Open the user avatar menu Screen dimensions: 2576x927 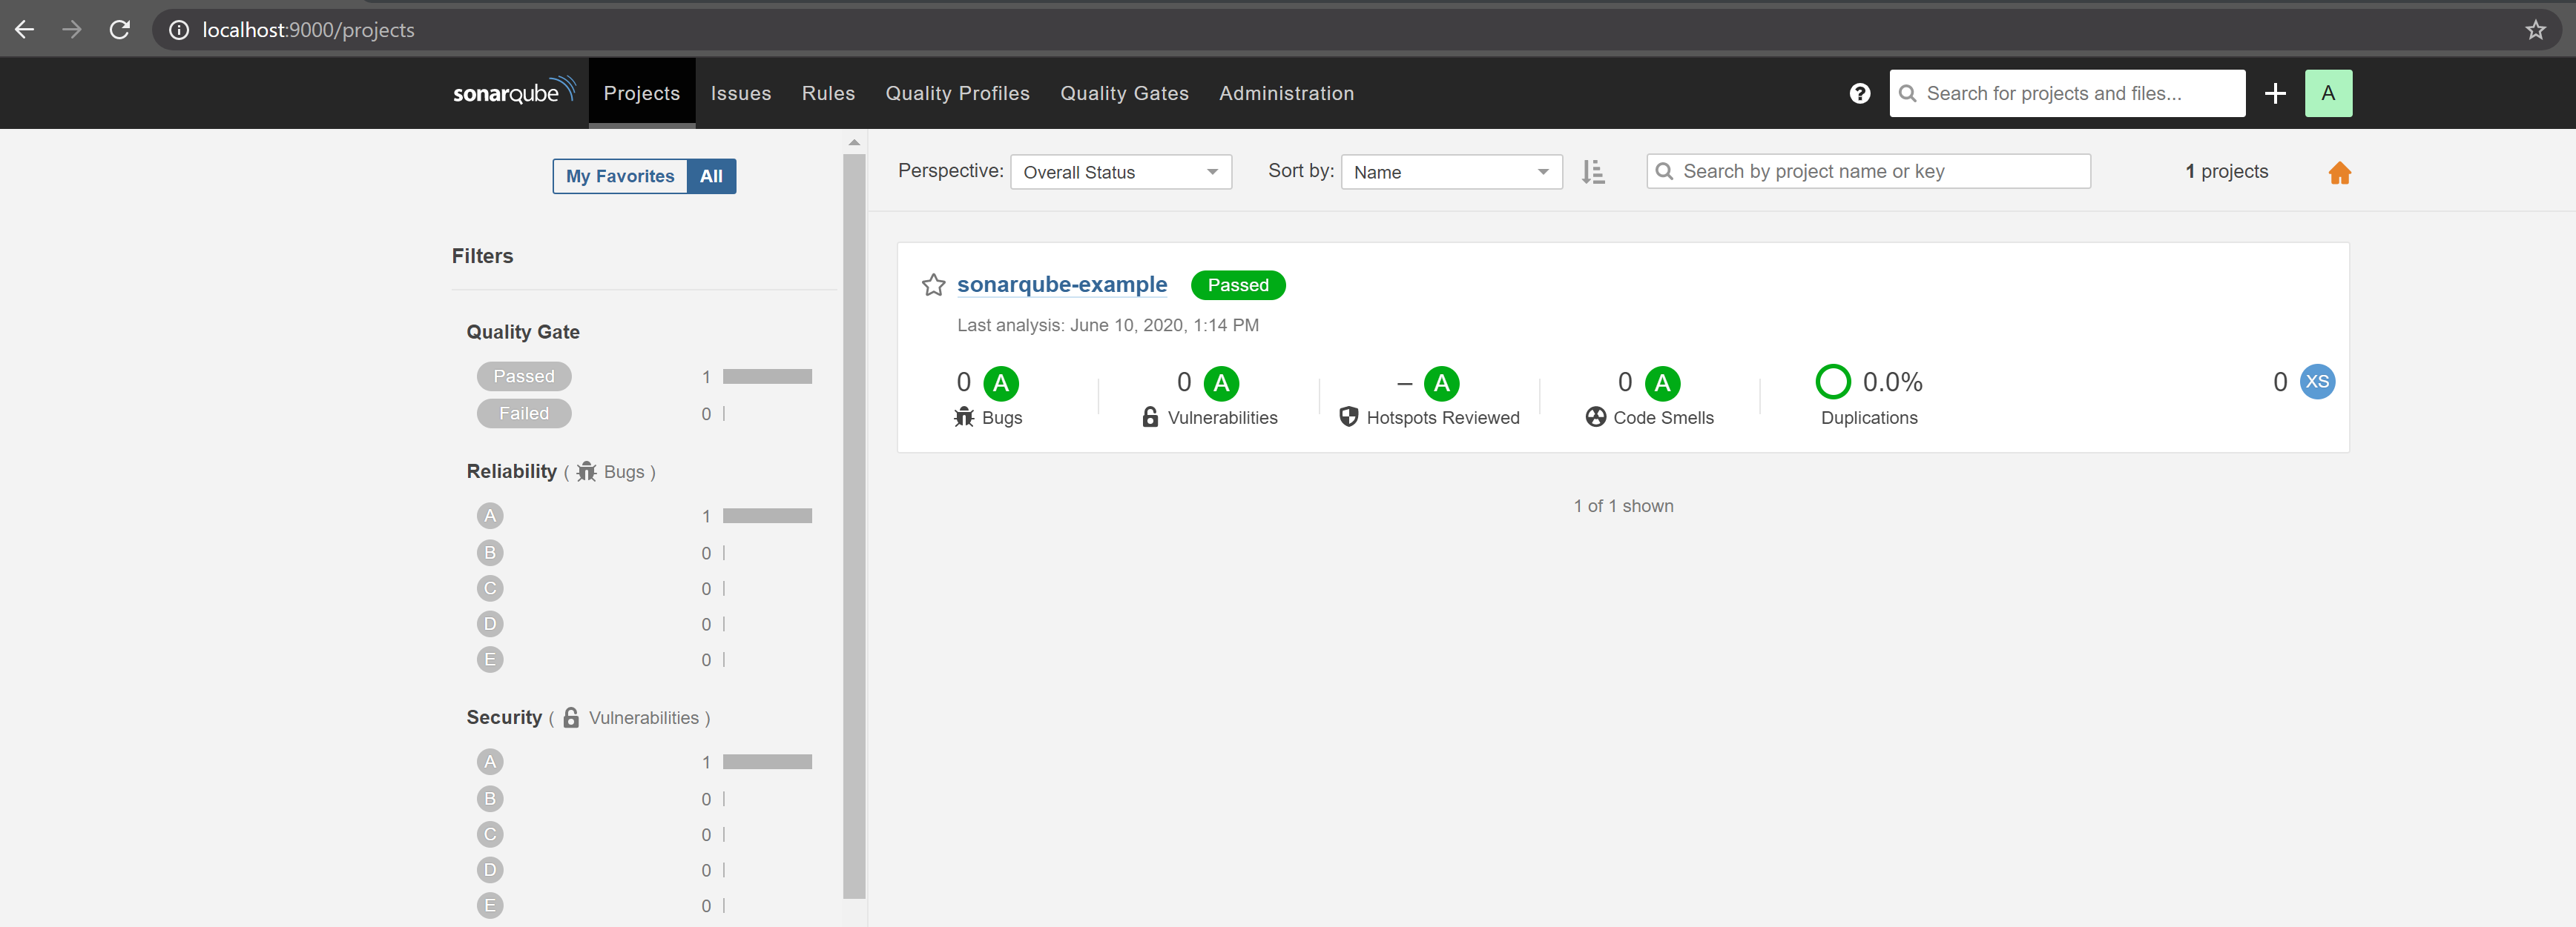click(2329, 93)
